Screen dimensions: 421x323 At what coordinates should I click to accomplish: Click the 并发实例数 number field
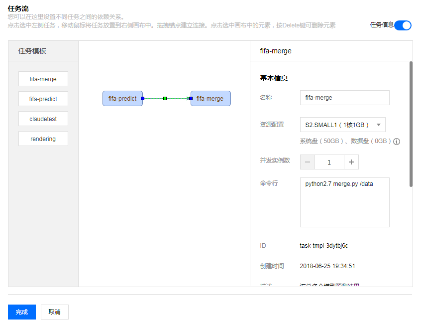click(329, 162)
